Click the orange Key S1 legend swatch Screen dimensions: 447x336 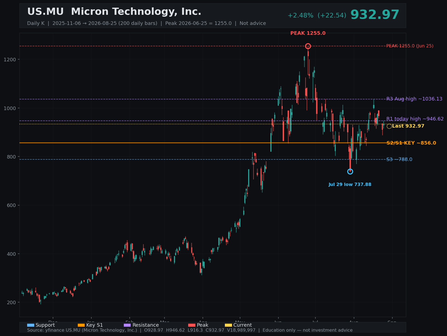[x=81, y=325]
